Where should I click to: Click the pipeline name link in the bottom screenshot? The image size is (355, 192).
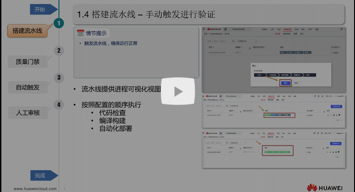(214, 152)
